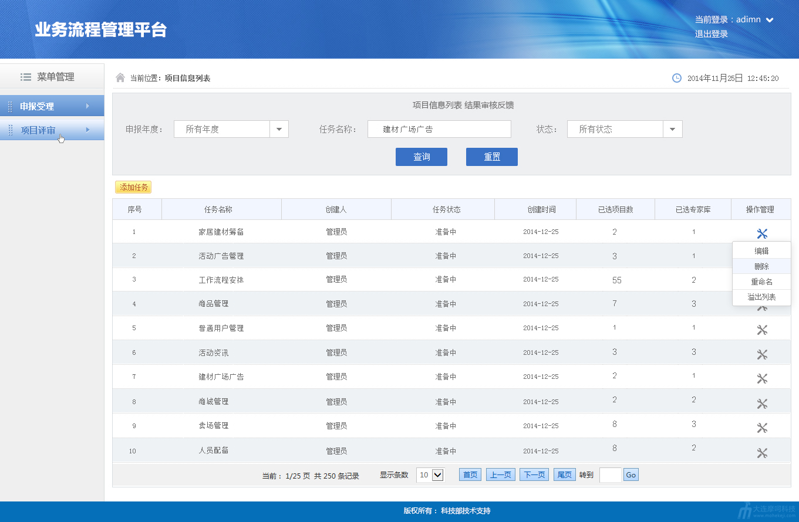Click 建材广场广告 in the table
This screenshot has height=522, width=799.
(221, 377)
